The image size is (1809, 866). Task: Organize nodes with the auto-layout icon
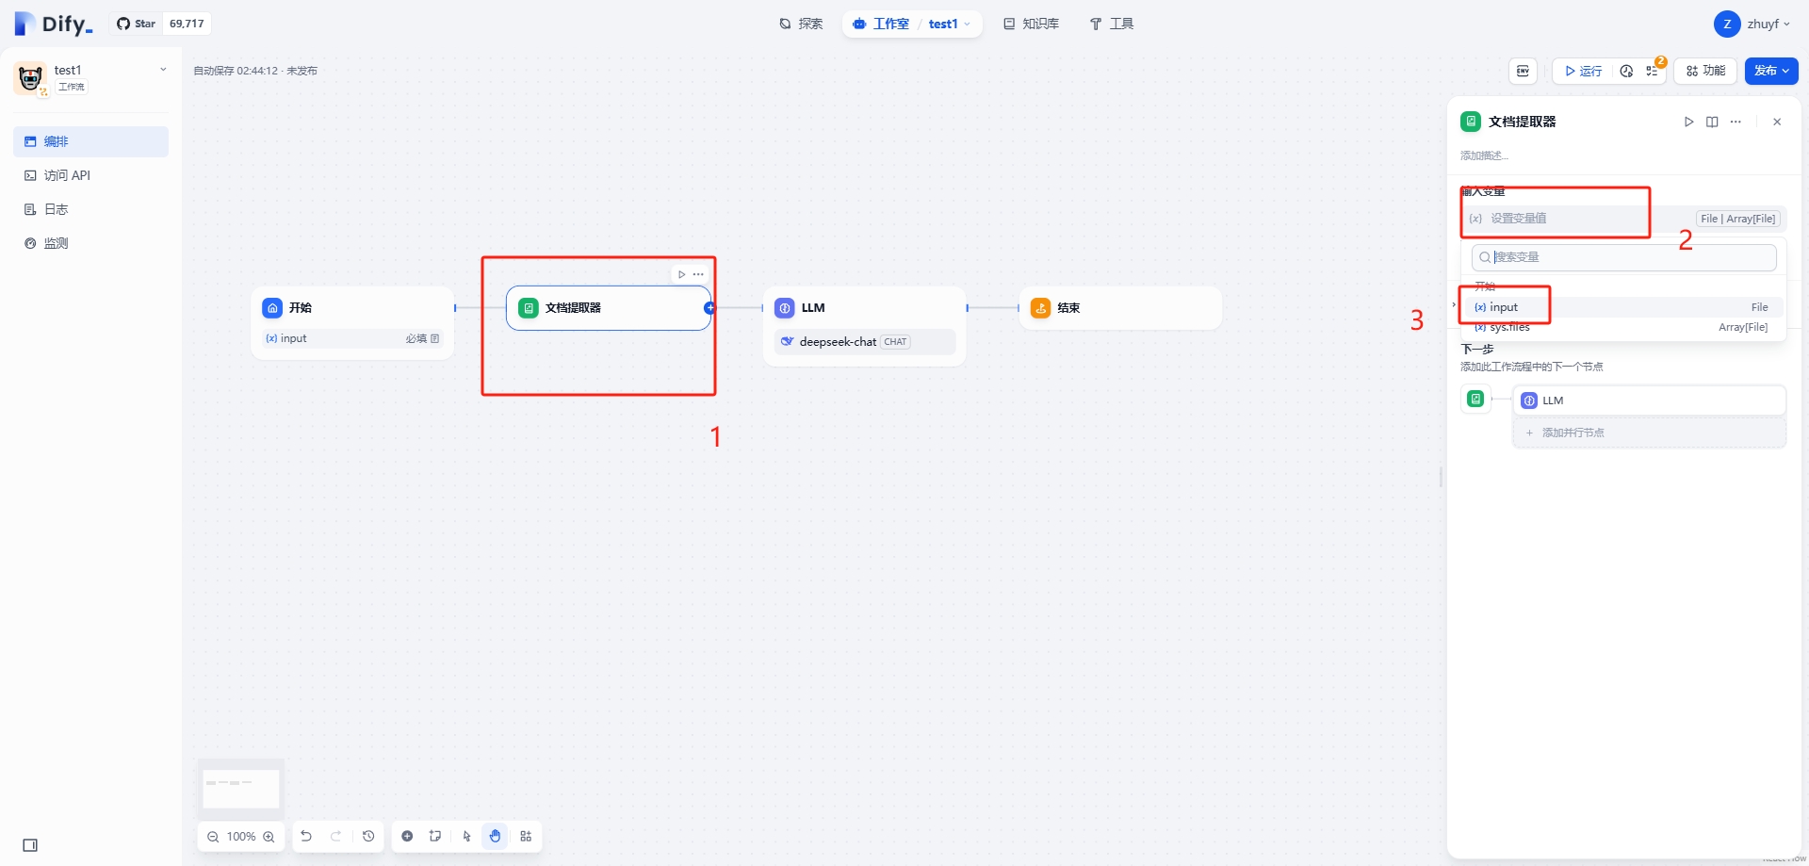tap(526, 837)
